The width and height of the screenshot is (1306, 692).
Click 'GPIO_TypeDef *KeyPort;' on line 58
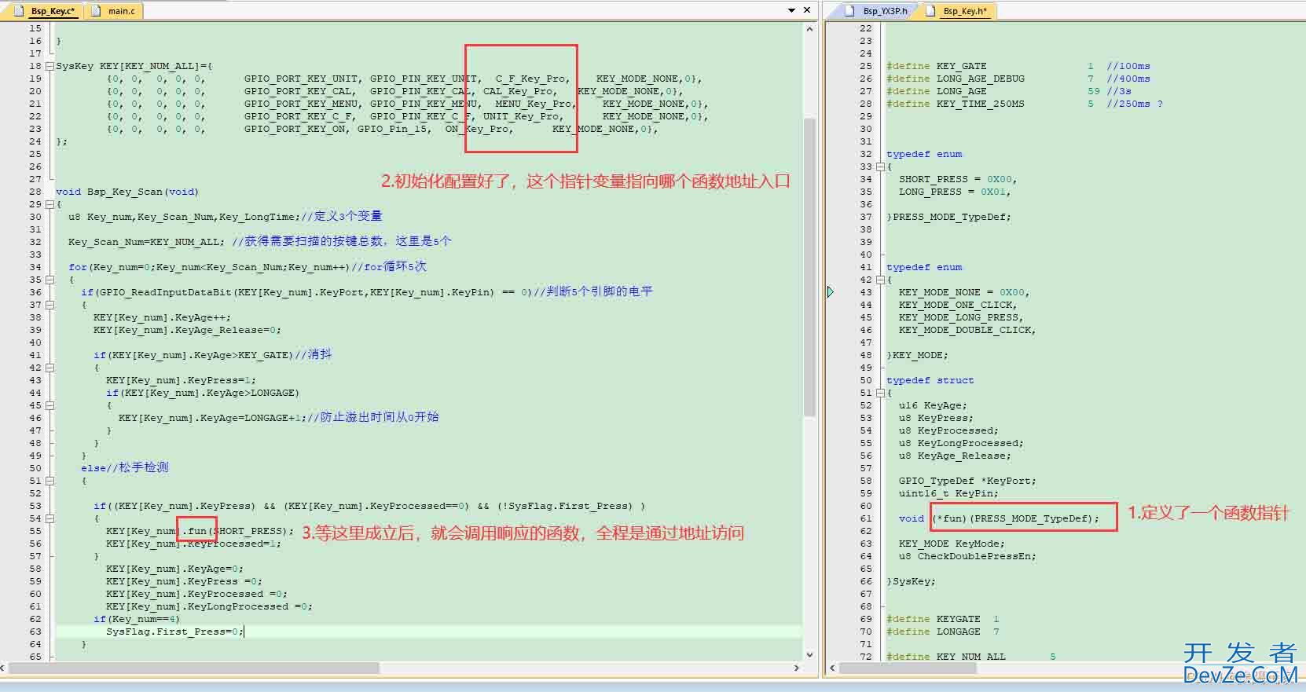[x=967, y=481]
